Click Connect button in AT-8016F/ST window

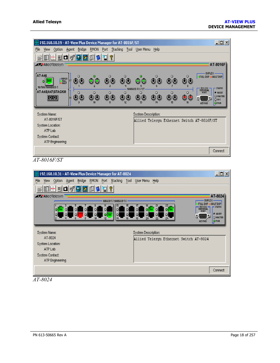click(x=219, y=151)
